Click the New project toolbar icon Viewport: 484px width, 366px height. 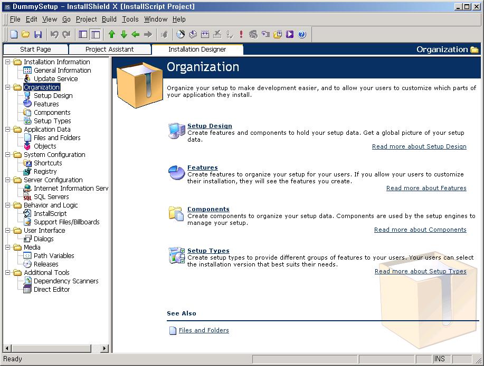pos(14,34)
